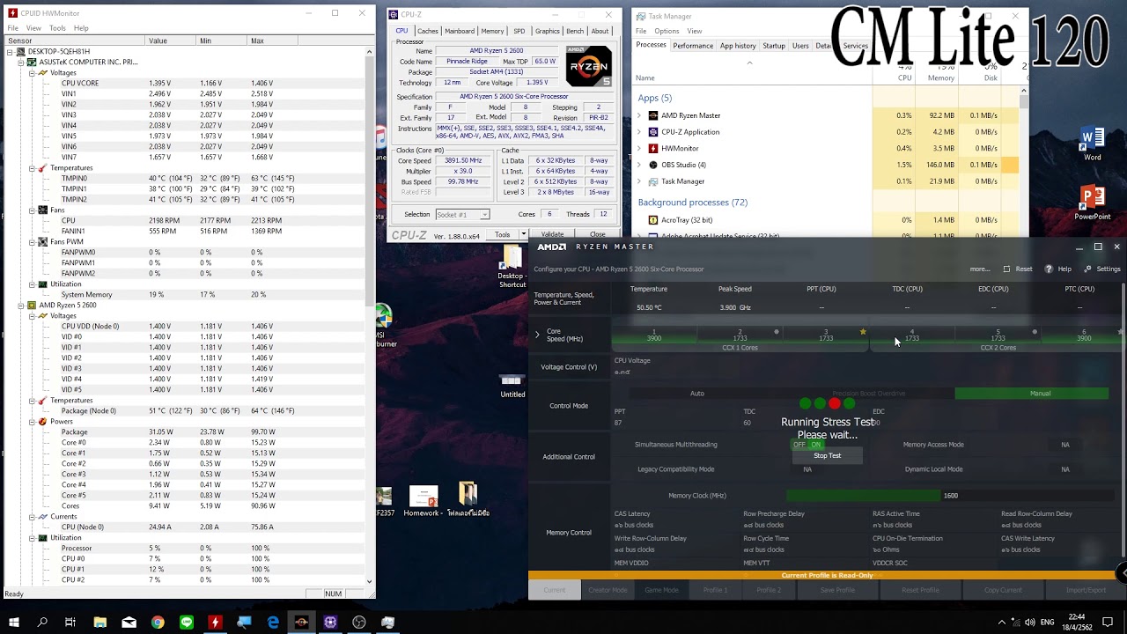This screenshot has width=1127, height=634.
Task: Open Task Manager Options menu
Action: tap(667, 31)
